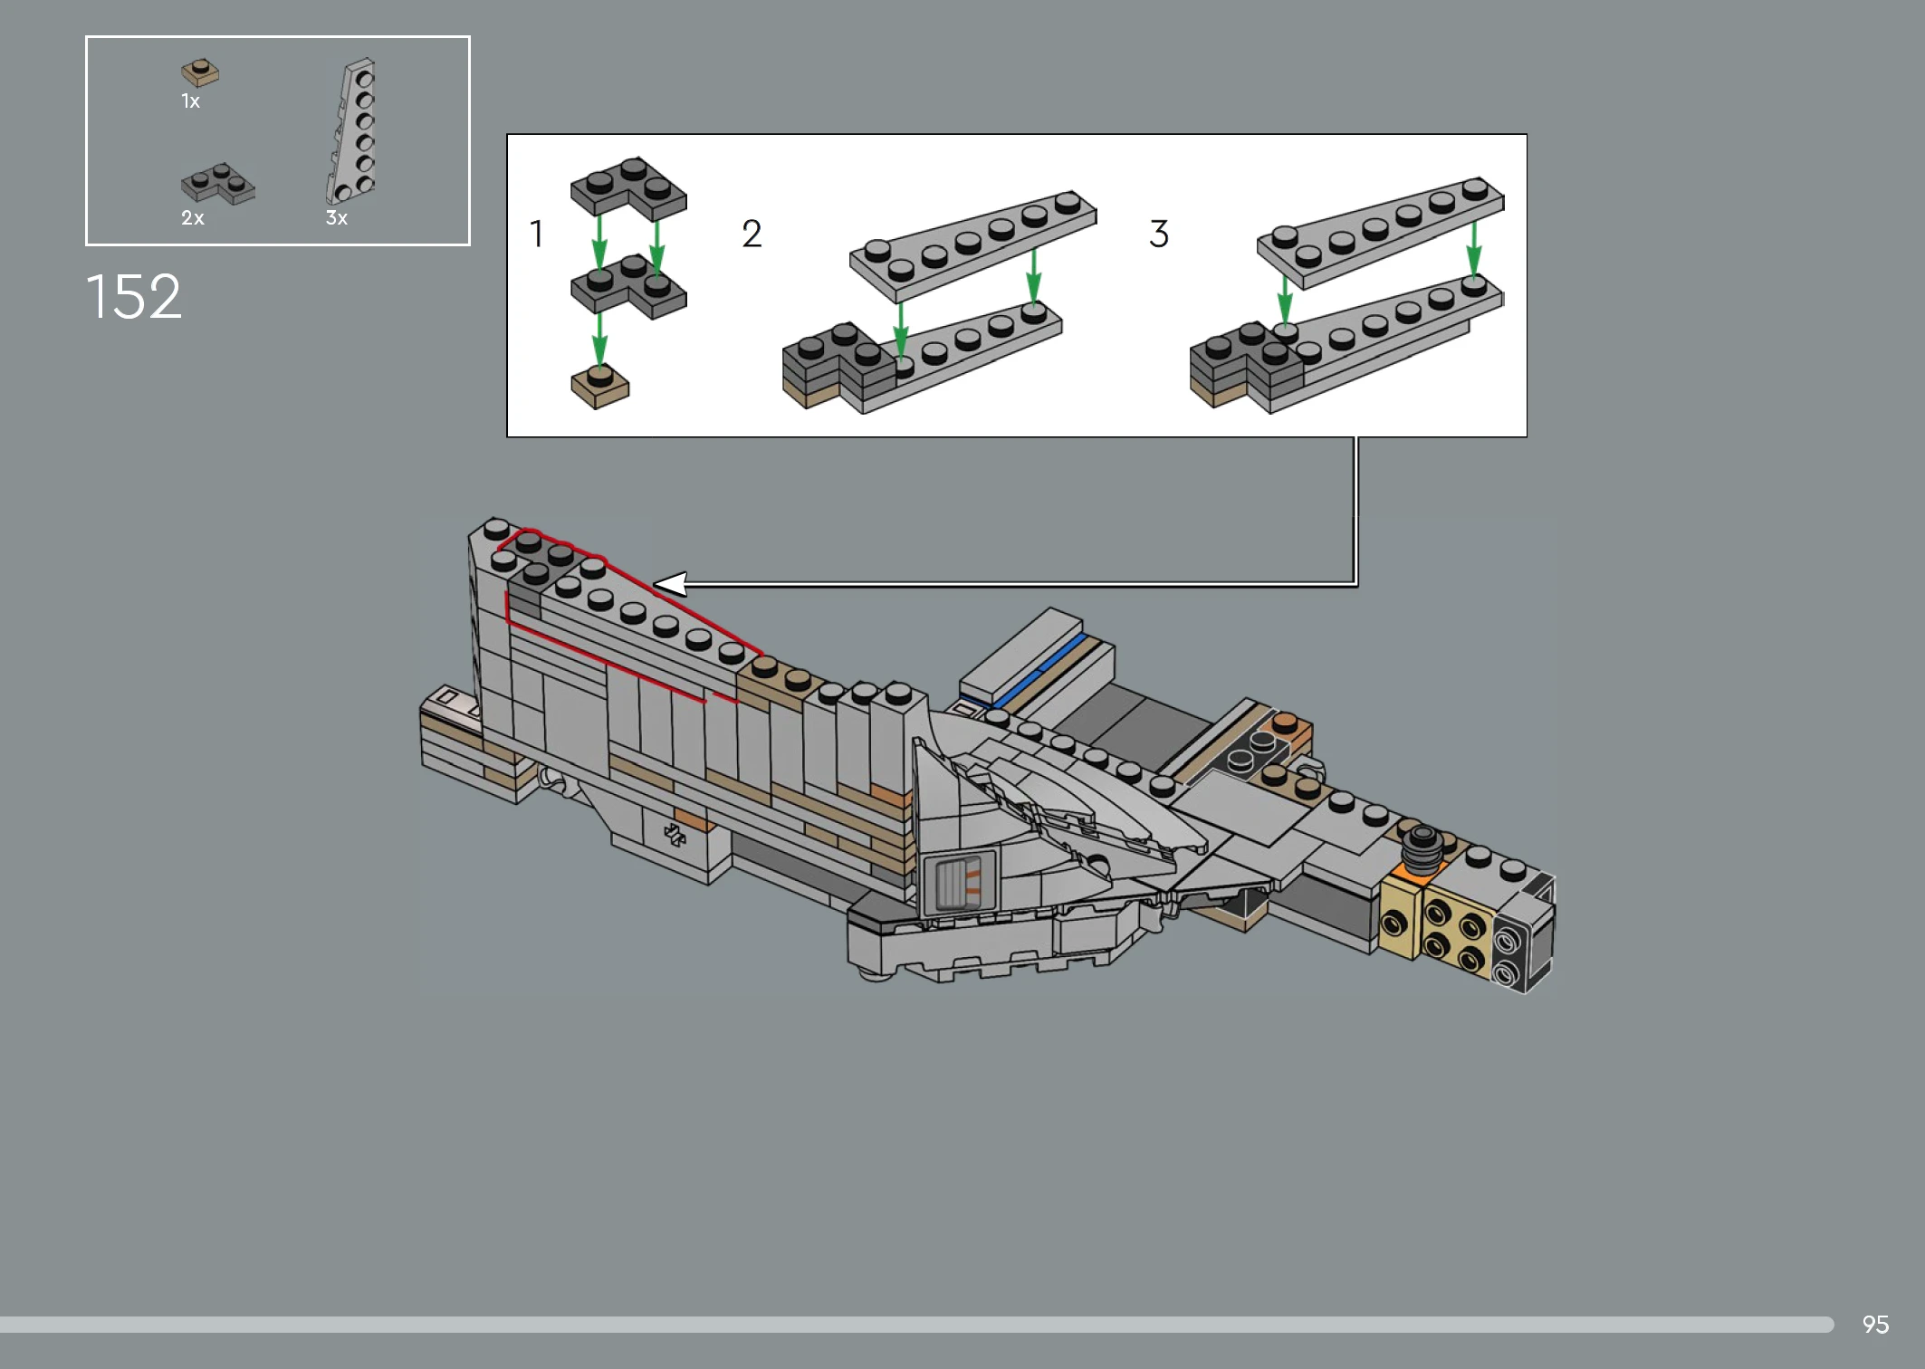The image size is (1925, 1369).
Task: Click step number 152
Action: [x=134, y=296]
